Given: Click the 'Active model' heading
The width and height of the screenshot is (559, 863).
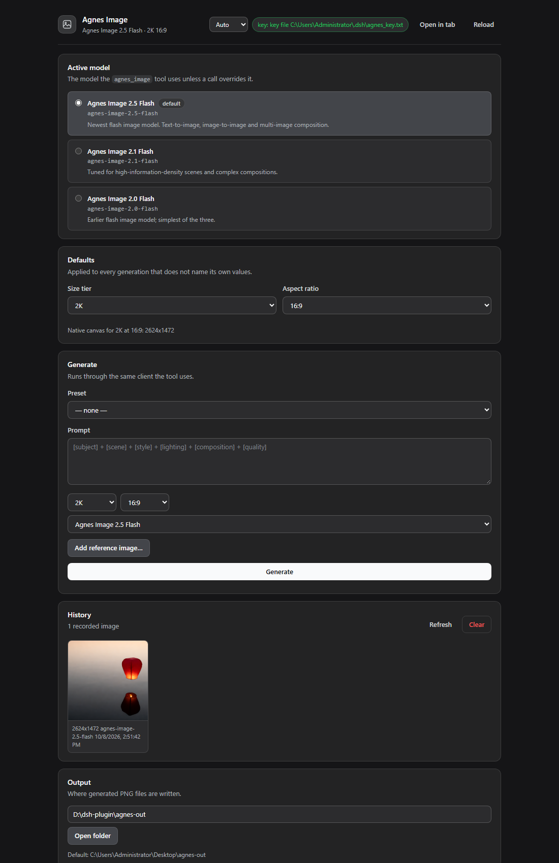Looking at the screenshot, I should pyautogui.click(x=88, y=68).
